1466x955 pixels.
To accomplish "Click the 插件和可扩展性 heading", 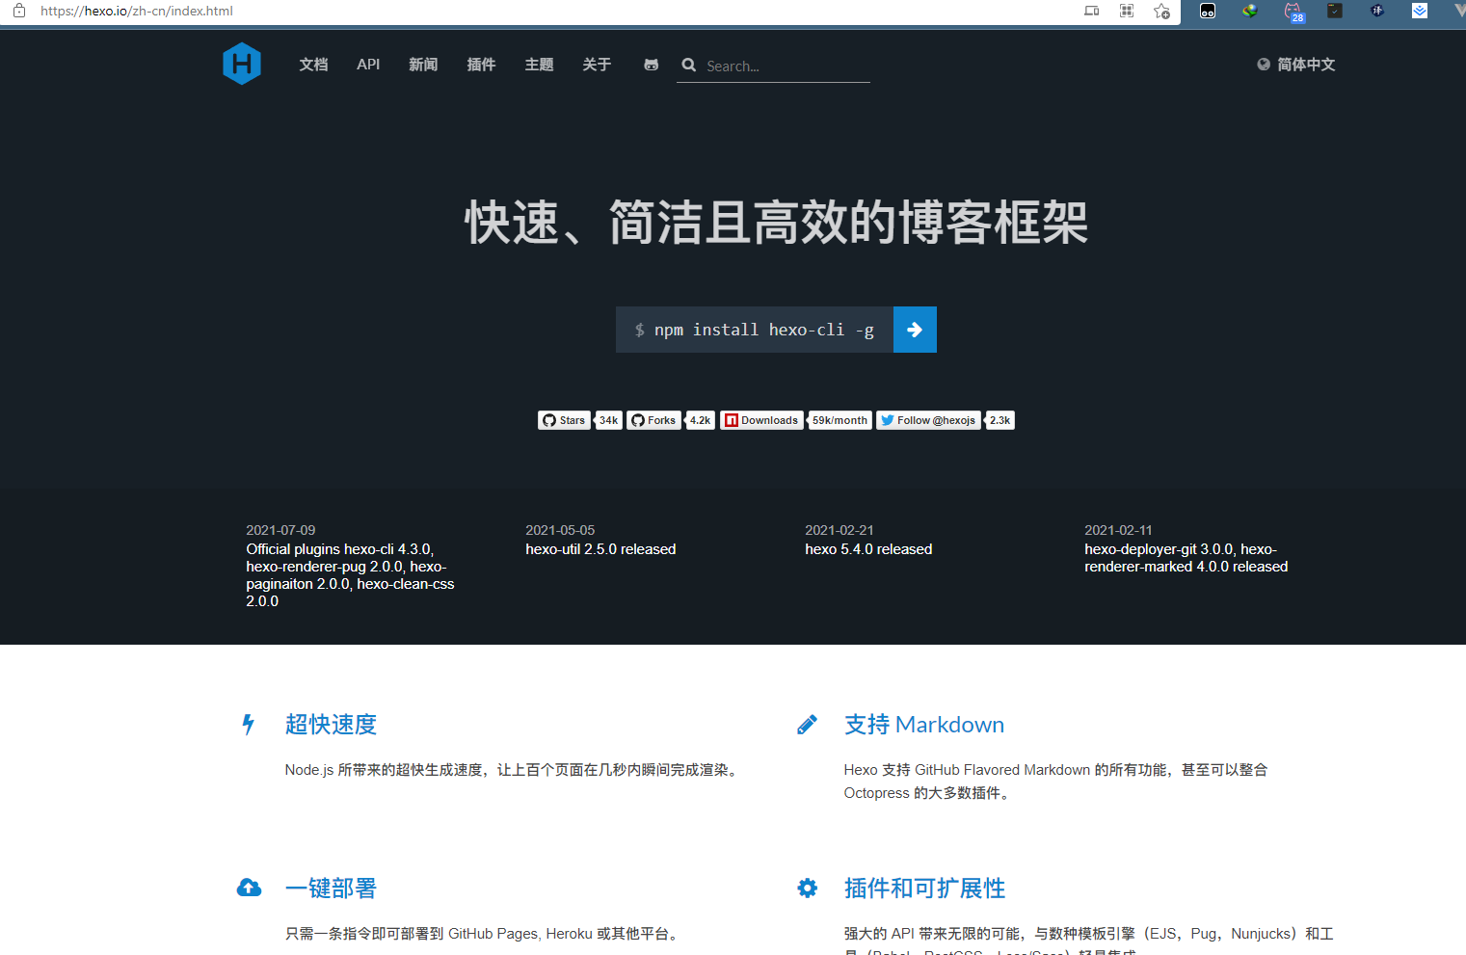I will pos(925,889).
